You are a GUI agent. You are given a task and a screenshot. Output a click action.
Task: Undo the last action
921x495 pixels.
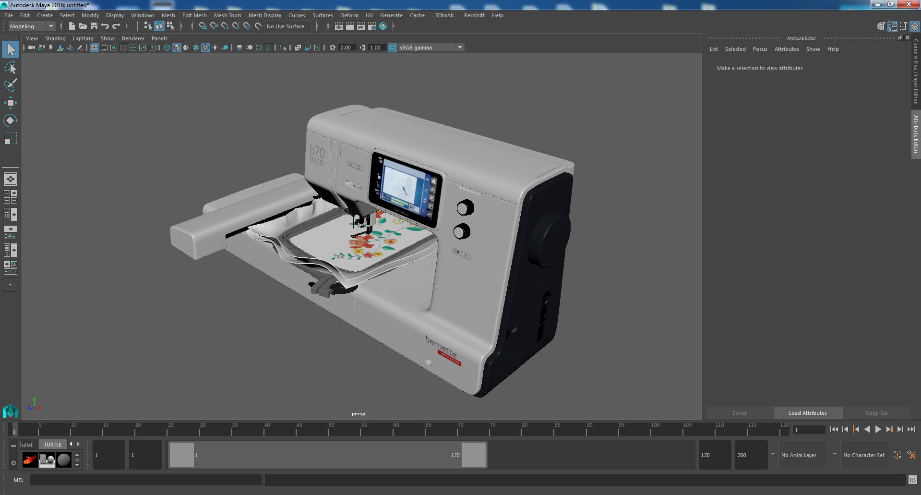pyautogui.click(x=105, y=26)
